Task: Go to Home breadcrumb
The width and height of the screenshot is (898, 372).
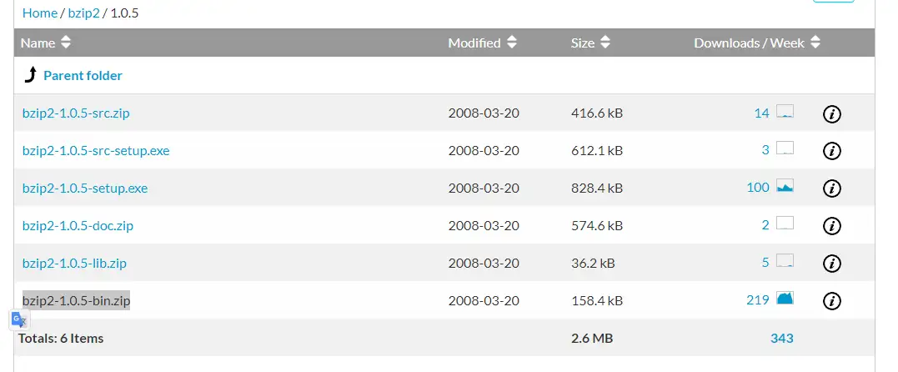Action: point(40,13)
